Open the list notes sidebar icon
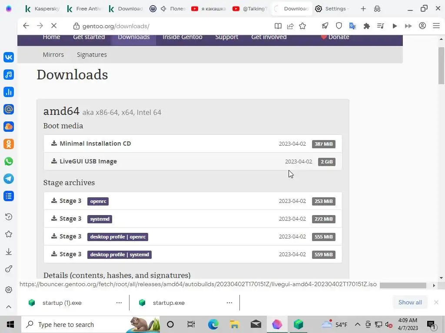445x333 pixels. [x=9, y=196]
